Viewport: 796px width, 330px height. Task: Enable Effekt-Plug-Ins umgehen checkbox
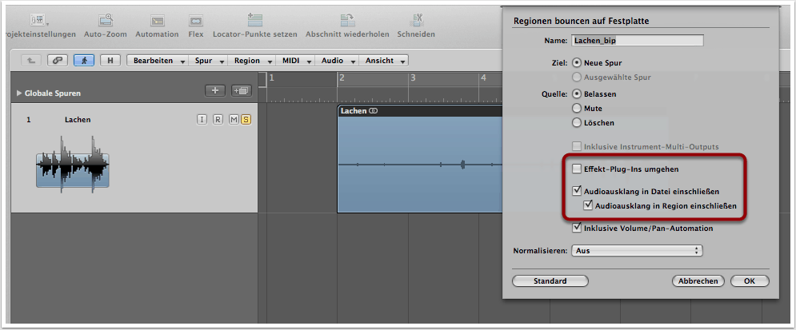tap(577, 169)
